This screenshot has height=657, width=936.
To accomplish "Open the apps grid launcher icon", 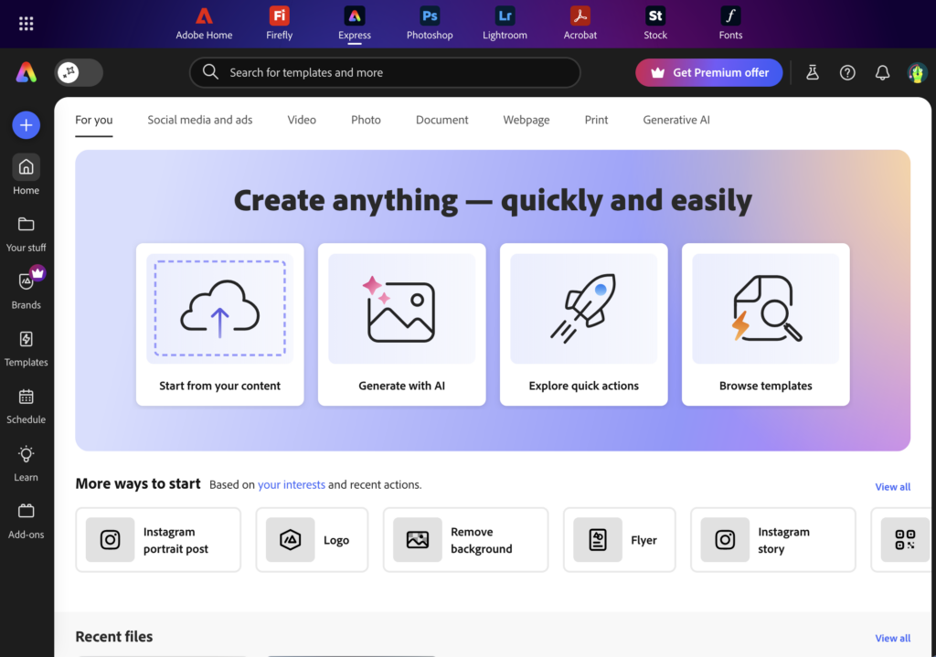I will [27, 24].
